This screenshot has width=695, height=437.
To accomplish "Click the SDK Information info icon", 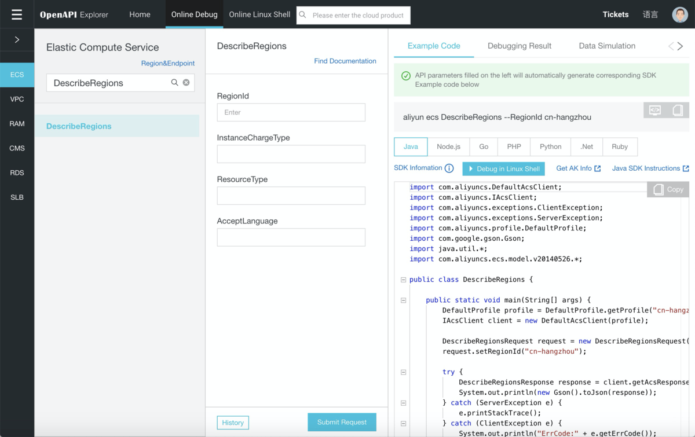I will [x=449, y=168].
